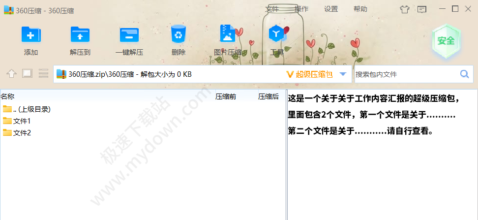This screenshot has height=220, width=478.
Task: Open the 文件 (File) menu
Action: point(272,9)
